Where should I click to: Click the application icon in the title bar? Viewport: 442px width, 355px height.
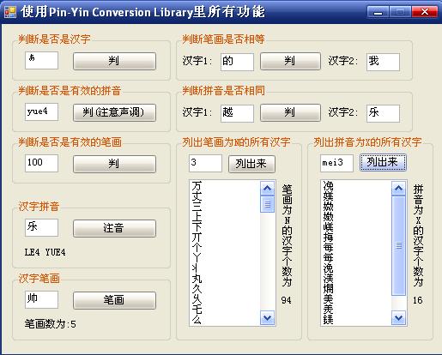coord(10,12)
